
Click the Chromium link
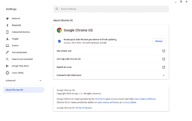coord(100,99)
